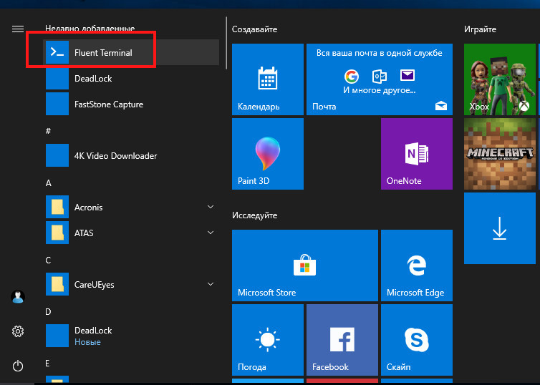Open DeadLock in the recently added list
The image size is (540, 385).
131,79
